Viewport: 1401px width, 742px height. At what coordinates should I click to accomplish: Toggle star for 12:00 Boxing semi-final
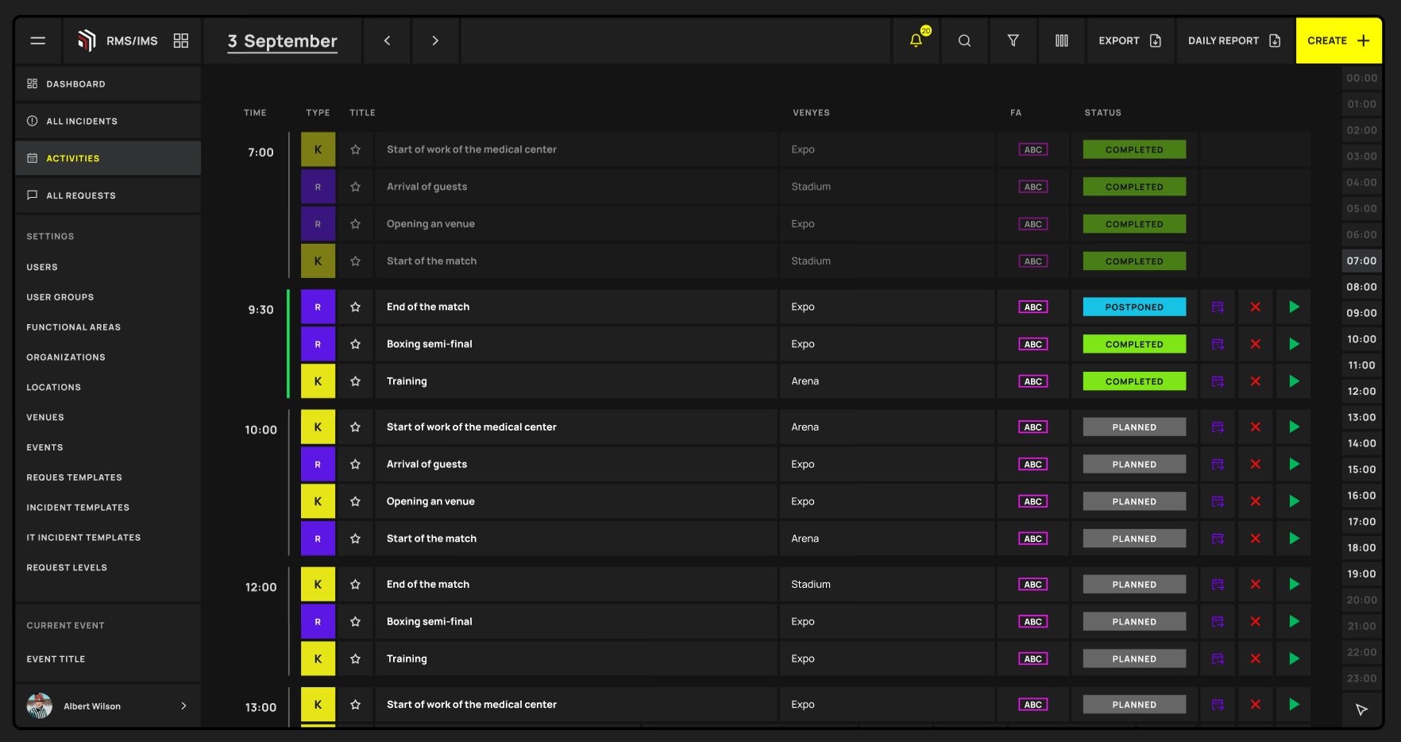355,621
